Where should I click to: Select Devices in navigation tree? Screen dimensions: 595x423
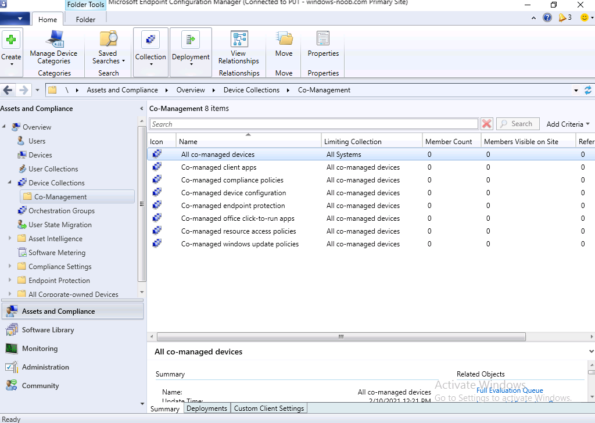(40, 155)
